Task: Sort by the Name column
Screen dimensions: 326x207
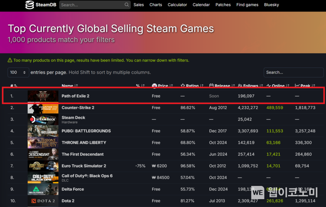Action: coord(70,86)
